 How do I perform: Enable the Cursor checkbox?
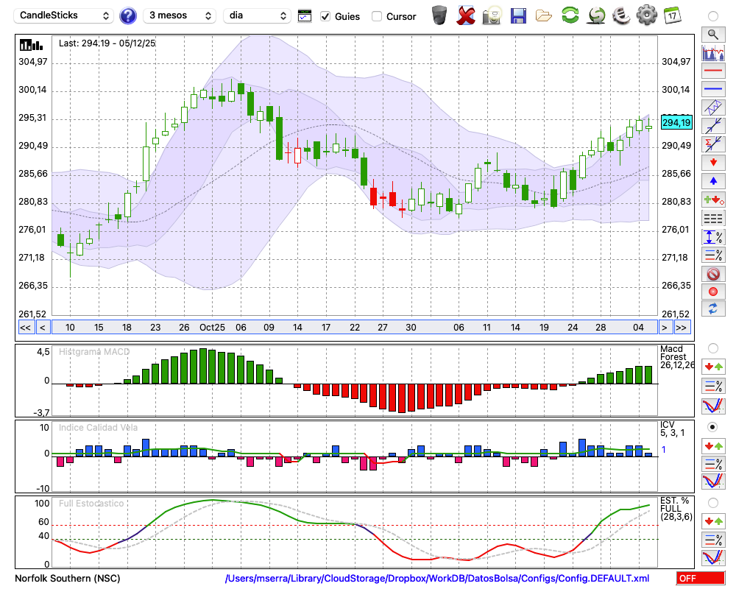(377, 16)
